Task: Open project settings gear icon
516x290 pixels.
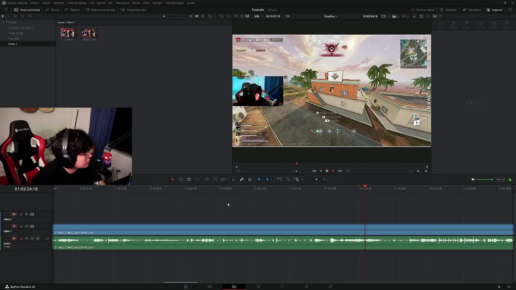Action: pyautogui.click(x=510, y=287)
